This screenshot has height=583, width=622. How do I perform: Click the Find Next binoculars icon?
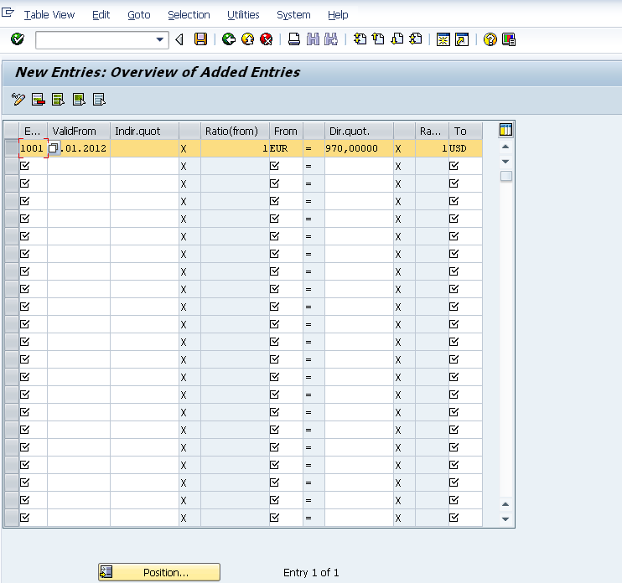point(331,39)
